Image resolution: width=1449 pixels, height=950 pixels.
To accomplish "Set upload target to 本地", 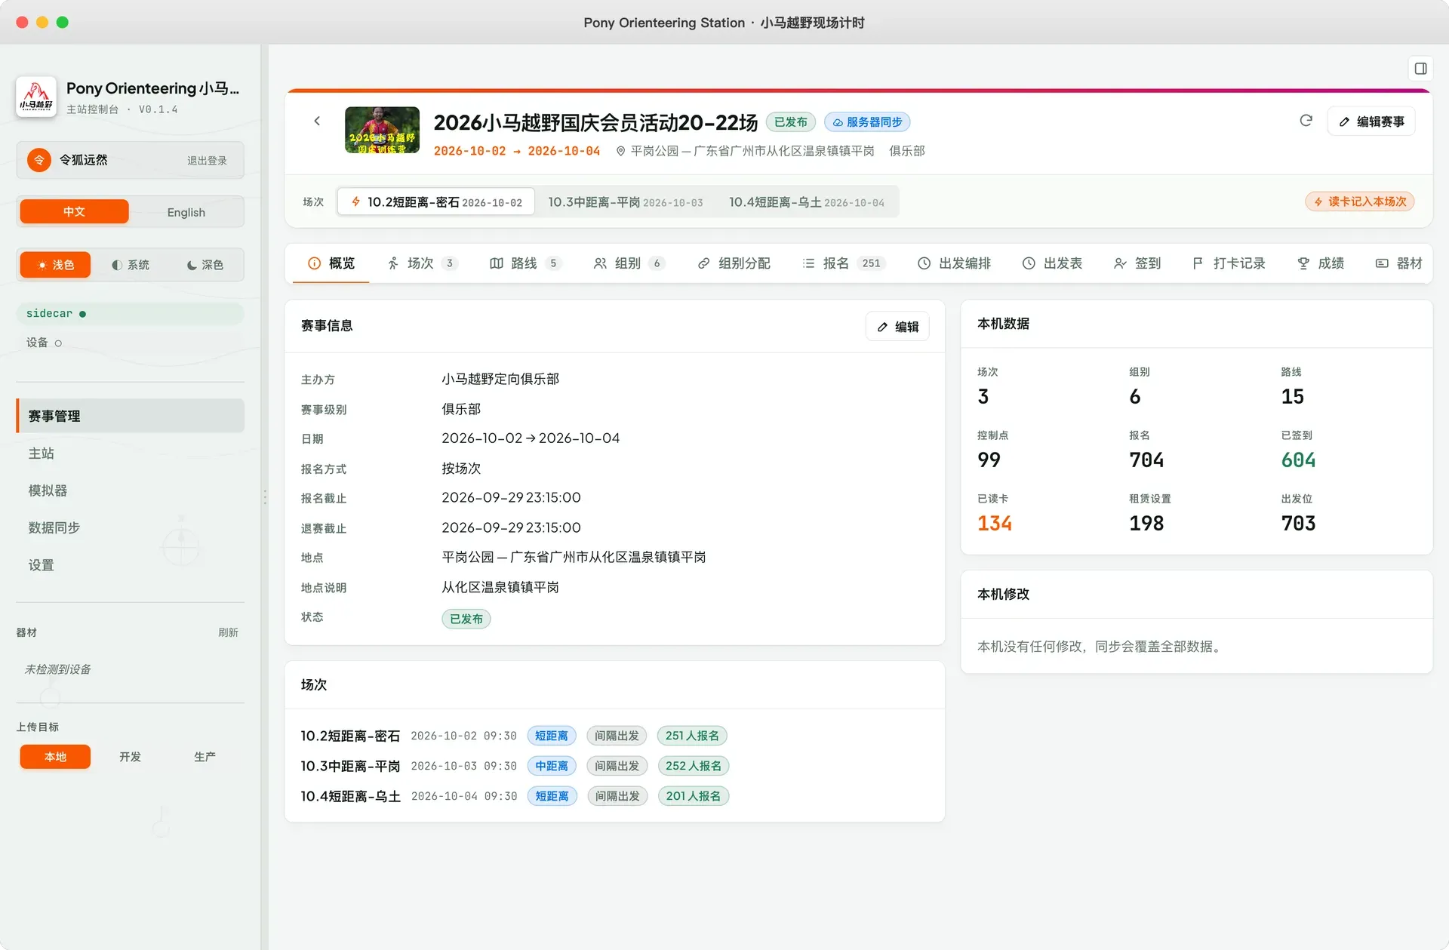I will coord(55,757).
